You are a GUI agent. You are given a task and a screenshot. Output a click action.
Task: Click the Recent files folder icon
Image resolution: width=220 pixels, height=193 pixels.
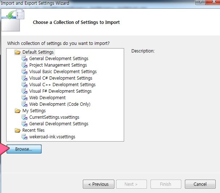click(x=18, y=130)
